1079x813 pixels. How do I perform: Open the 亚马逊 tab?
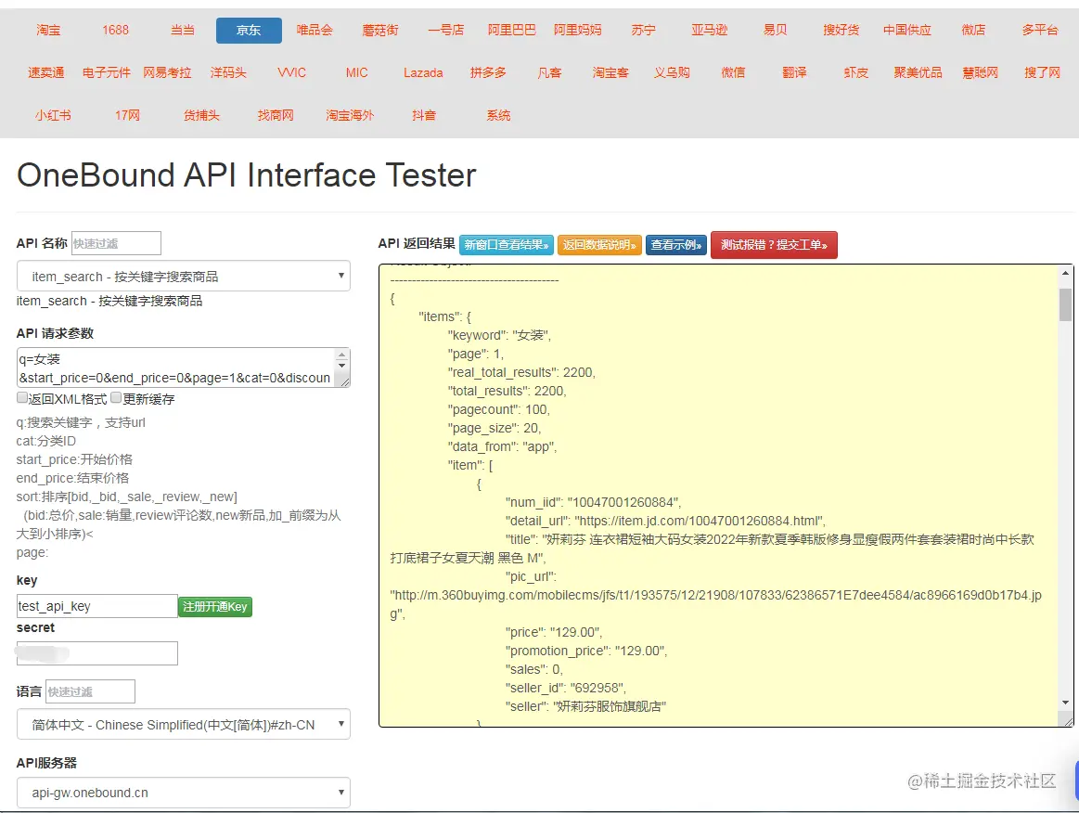(710, 31)
